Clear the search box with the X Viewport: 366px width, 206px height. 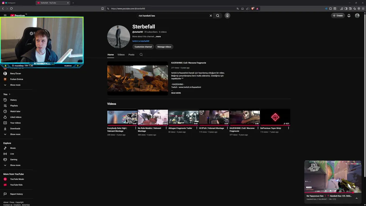pyautogui.click(x=211, y=16)
